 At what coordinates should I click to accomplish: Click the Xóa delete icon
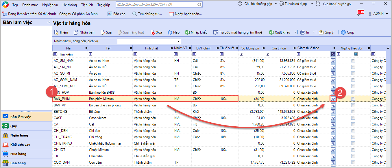click(x=153, y=32)
